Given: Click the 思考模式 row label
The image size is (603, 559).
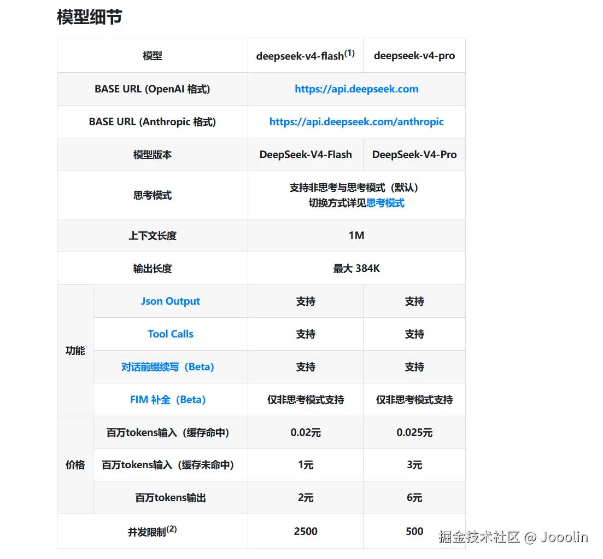Looking at the screenshot, I should coord(153,195).
